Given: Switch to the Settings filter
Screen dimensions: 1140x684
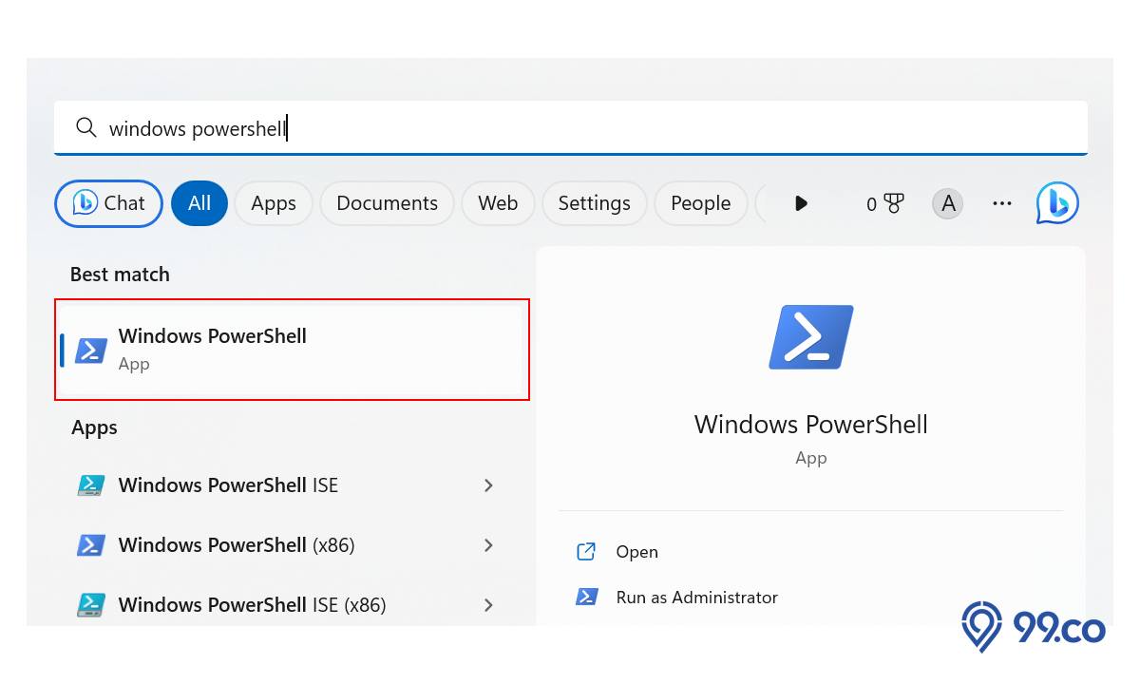Looking at the screenshot, I should pos(594,203).
